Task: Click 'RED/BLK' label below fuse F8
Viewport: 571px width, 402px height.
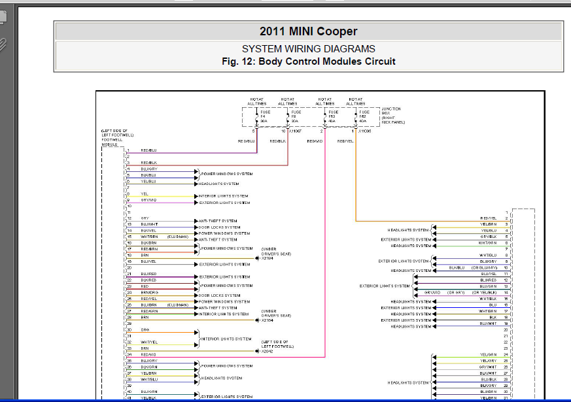Action: pyautogui.click(x=277, y=141)
